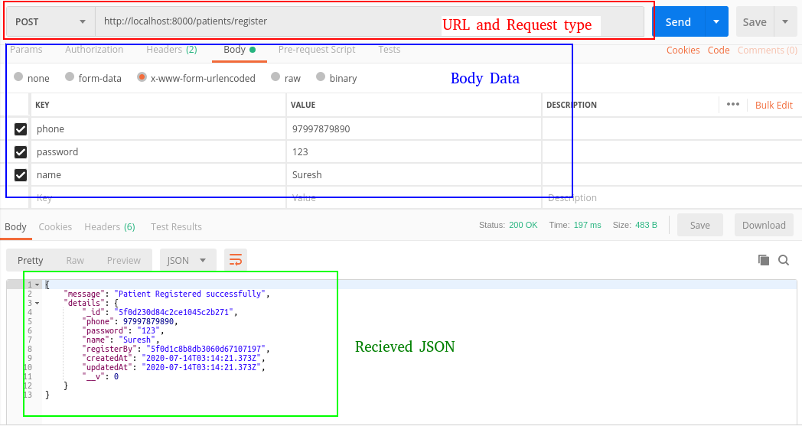Open the response Headers (6) tab

[x=109, y=226]
